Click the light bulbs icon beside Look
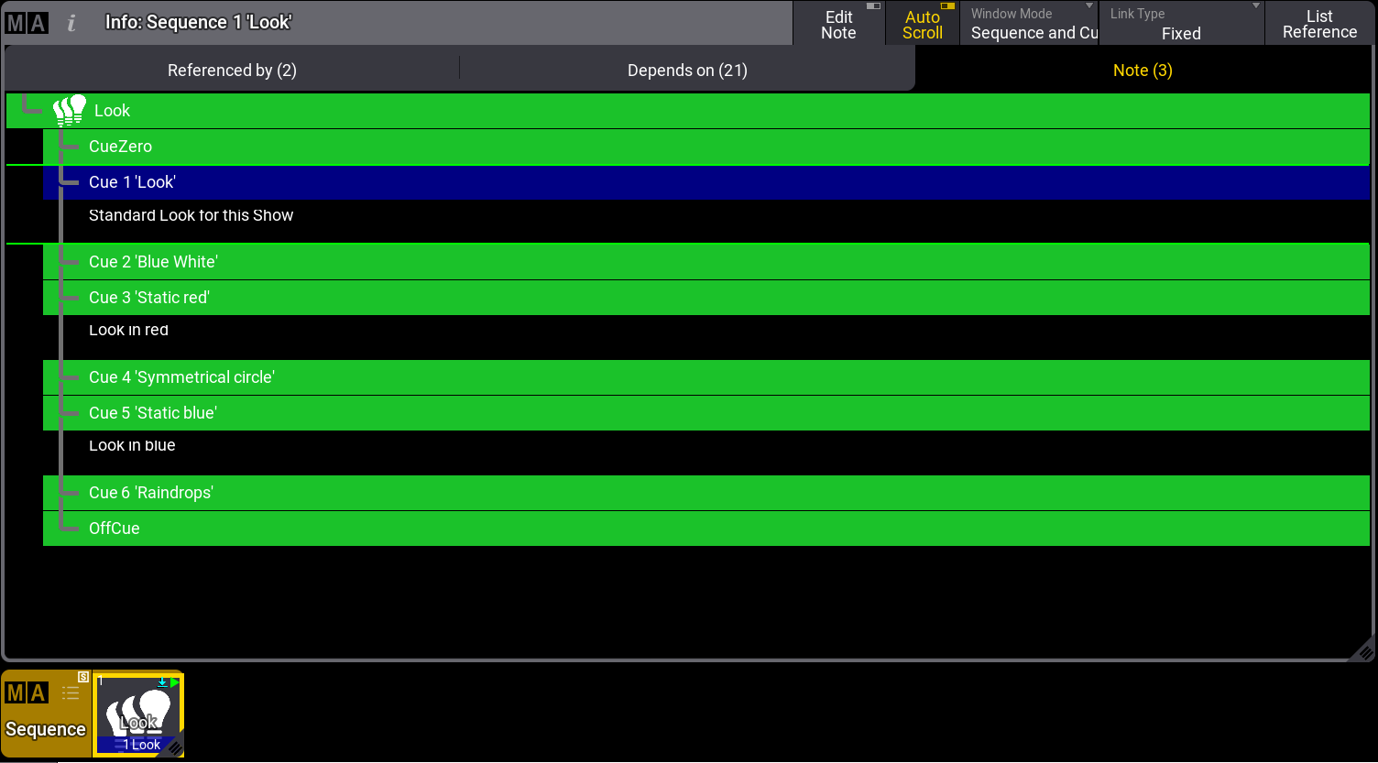Viewport: 1378px width, 763px height. pyautogui.click(x=70, y=111)
